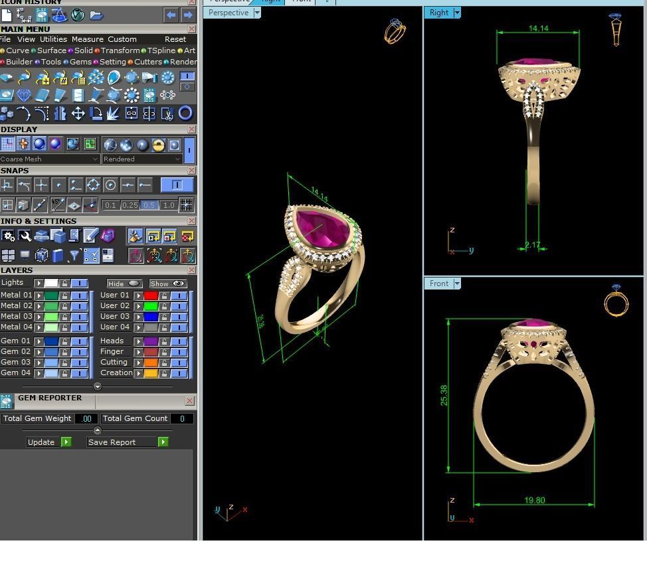Toggle visibility switch for User 02 layer
The width and height of the screenshot is (647, 581).
[179, 306]
